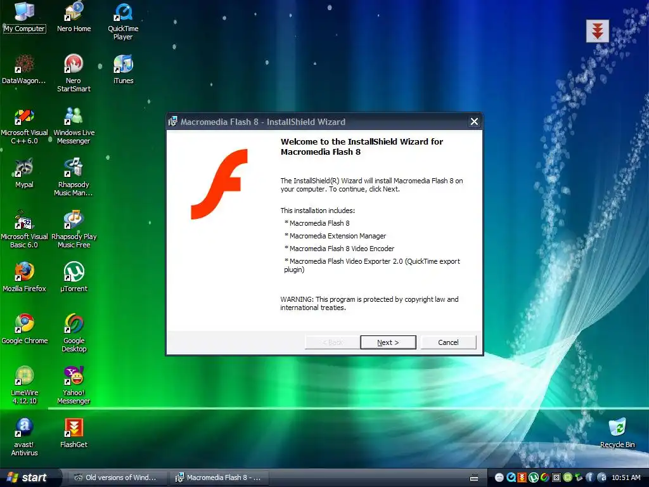The image size is (649, 487).
Task: Launch Rhapsody Music Manager shortcut
Action: [74, 178]
